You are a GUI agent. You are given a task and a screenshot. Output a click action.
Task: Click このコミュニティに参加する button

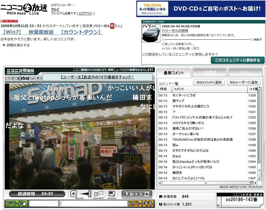click(238, 60)
